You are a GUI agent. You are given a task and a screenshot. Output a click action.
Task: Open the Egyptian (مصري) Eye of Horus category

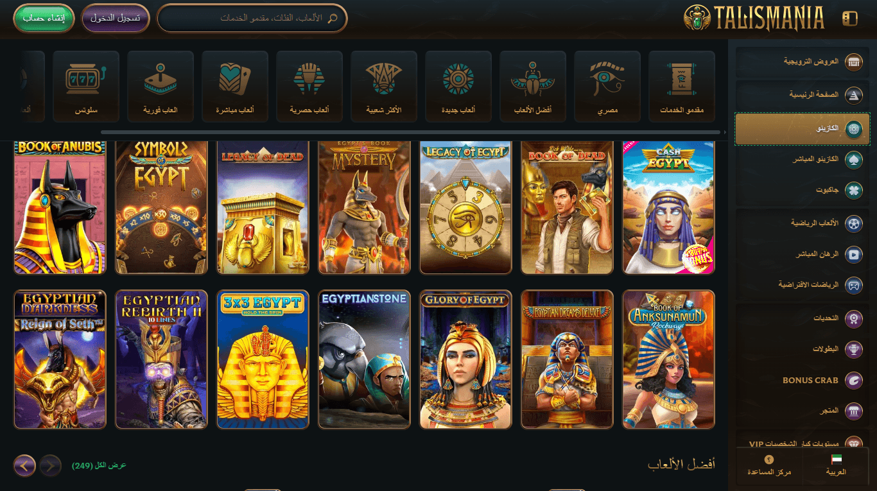click(x=607, y=87)
